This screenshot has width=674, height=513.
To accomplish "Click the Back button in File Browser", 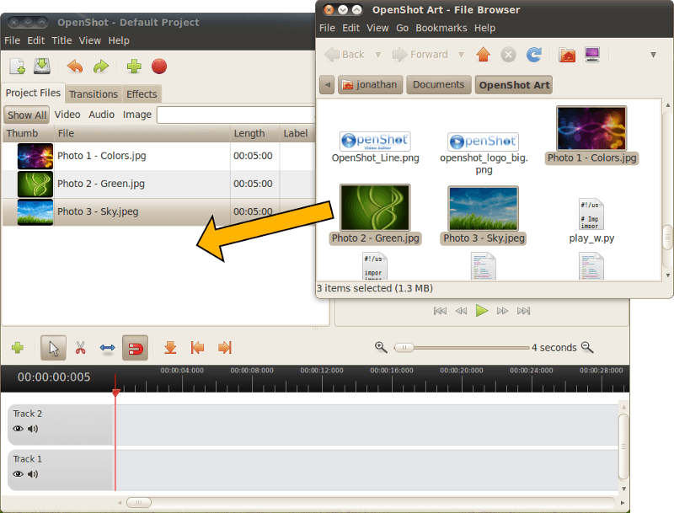I will click(x=345, y=55).
